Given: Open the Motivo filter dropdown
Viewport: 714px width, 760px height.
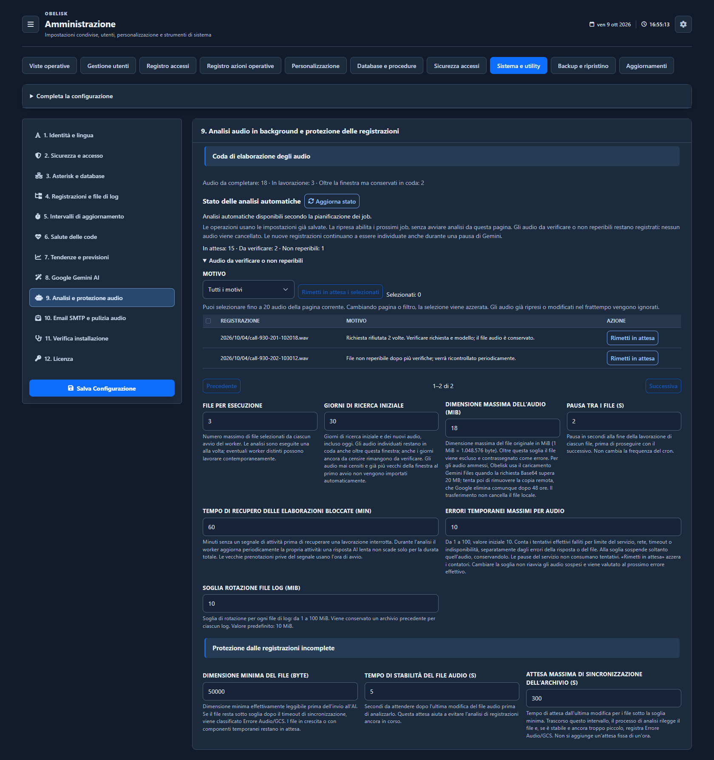Looking at the screenshot, I should tap(249, 289).
